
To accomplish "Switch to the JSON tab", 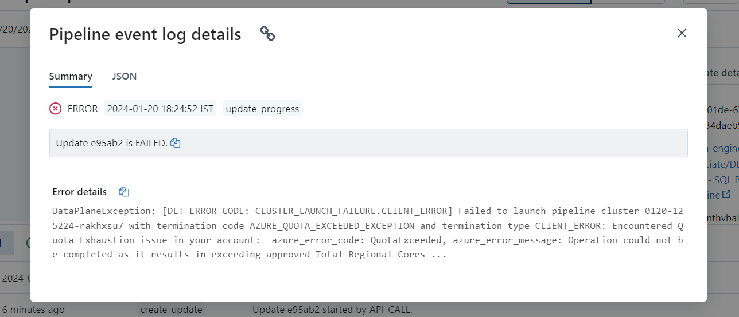I will pos(124,76).
